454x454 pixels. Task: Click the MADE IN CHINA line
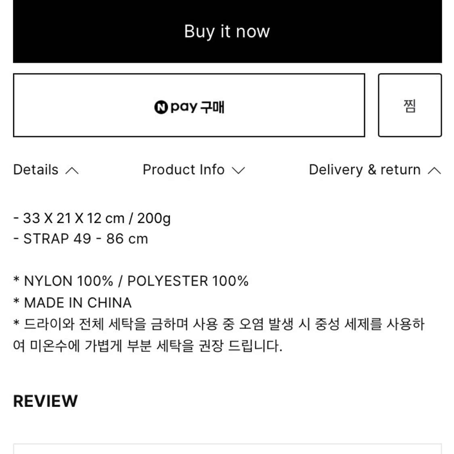pos(77,303)
